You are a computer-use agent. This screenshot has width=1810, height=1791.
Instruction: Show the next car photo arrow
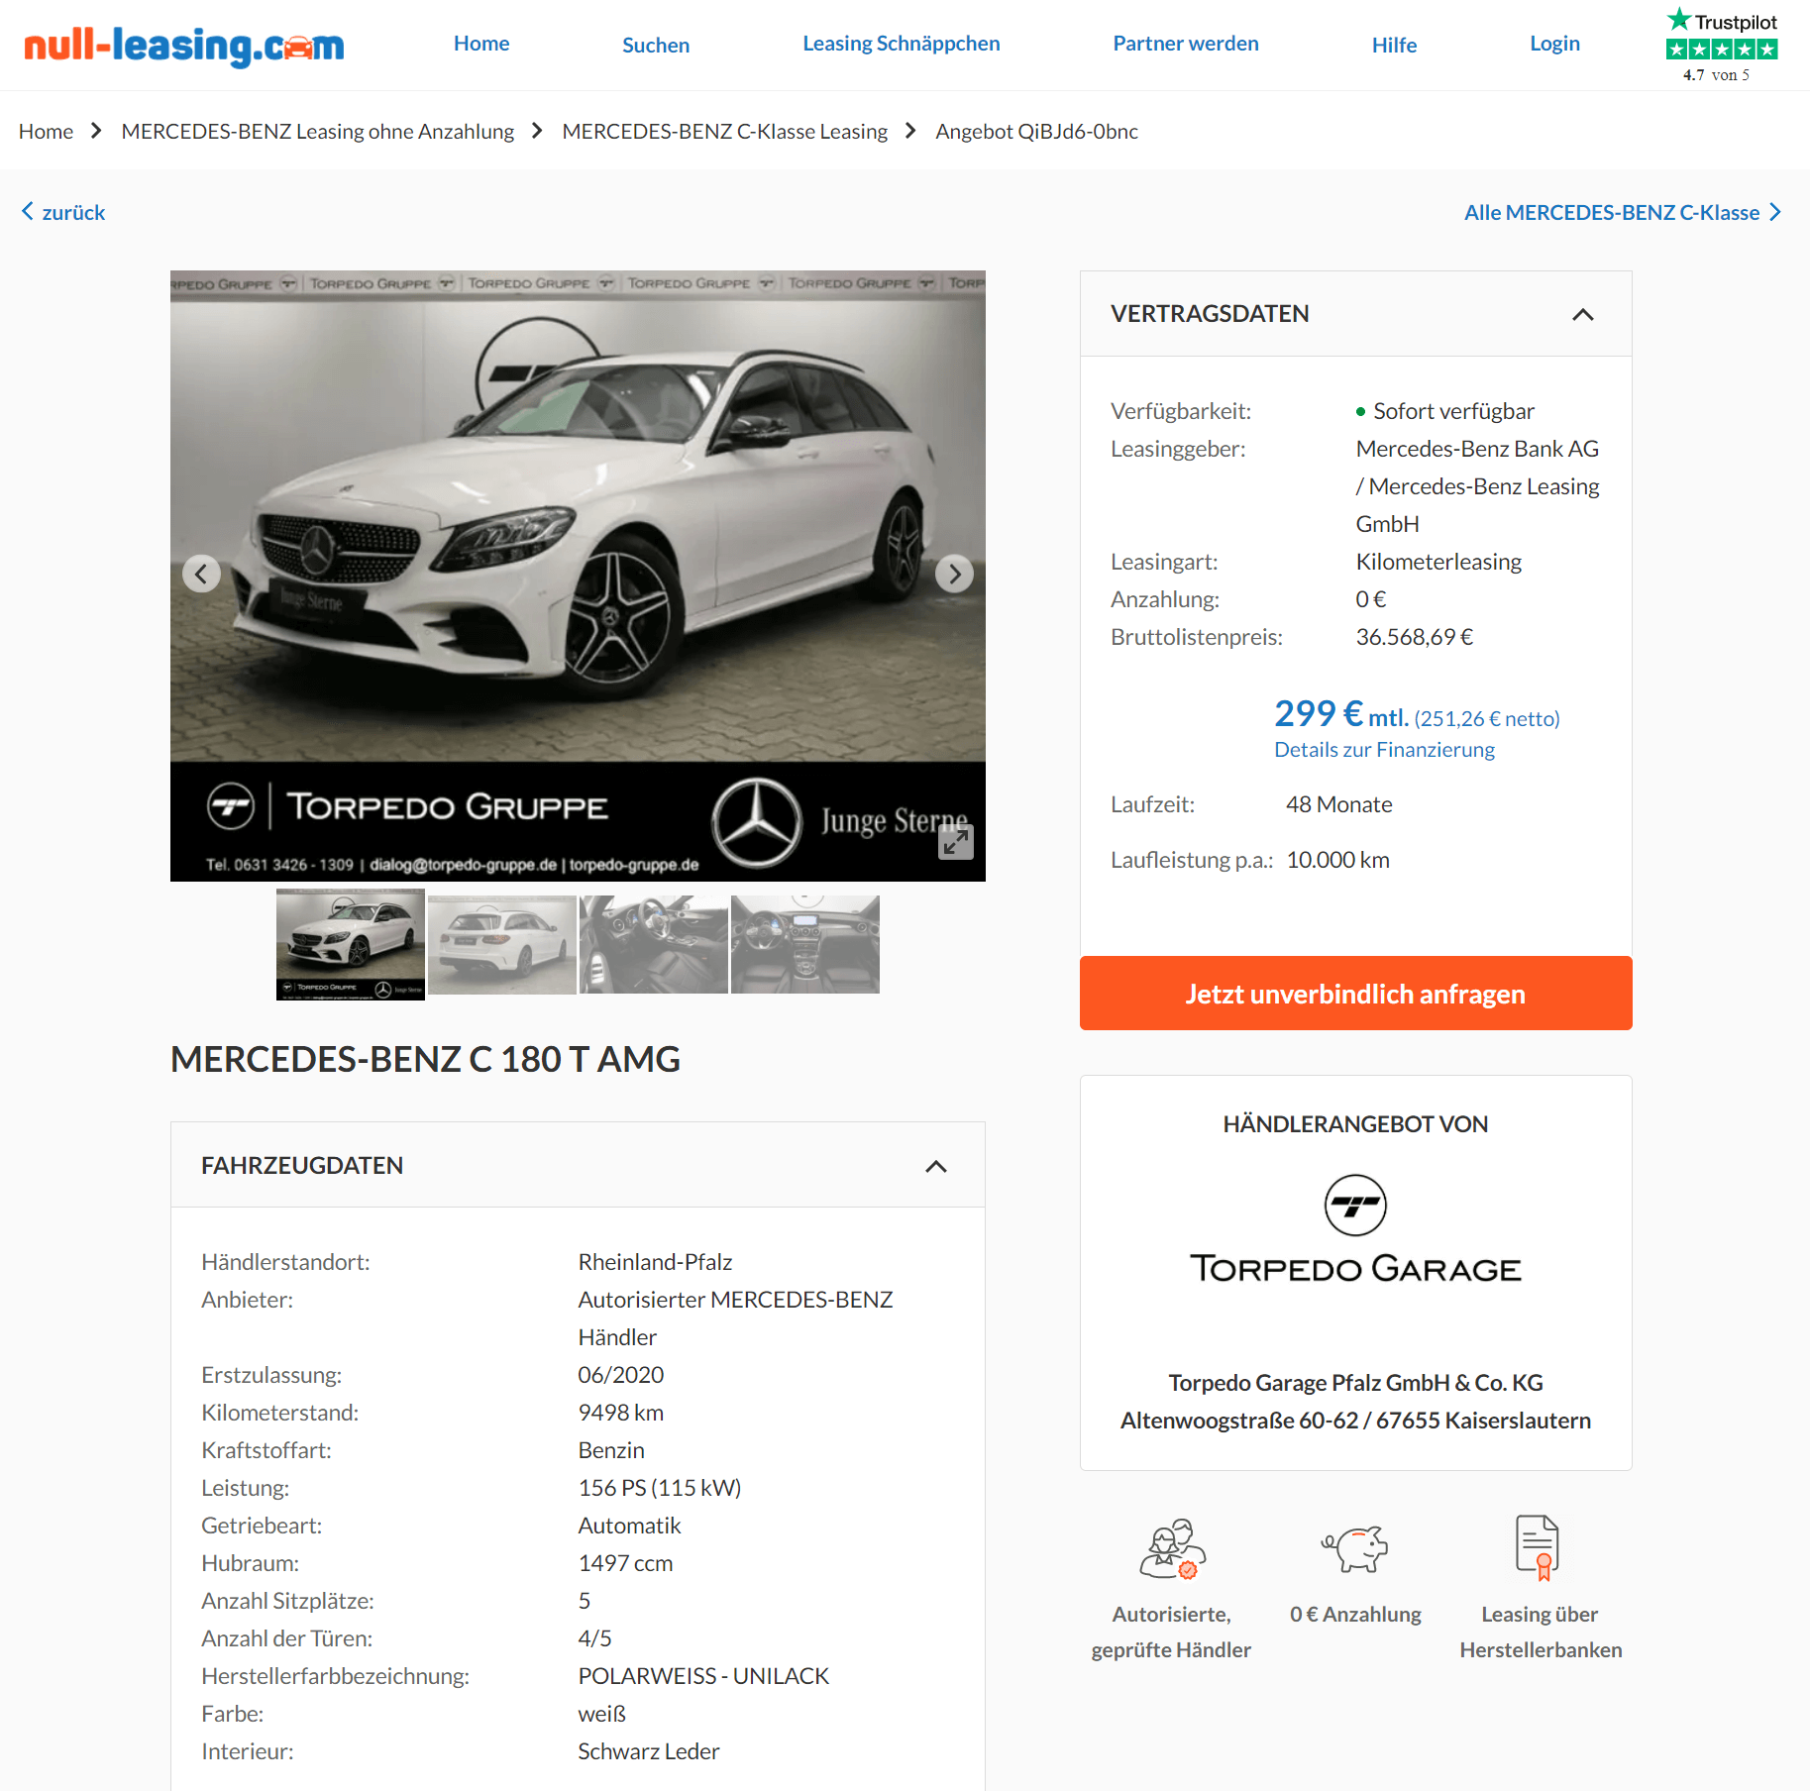[954, 574]
